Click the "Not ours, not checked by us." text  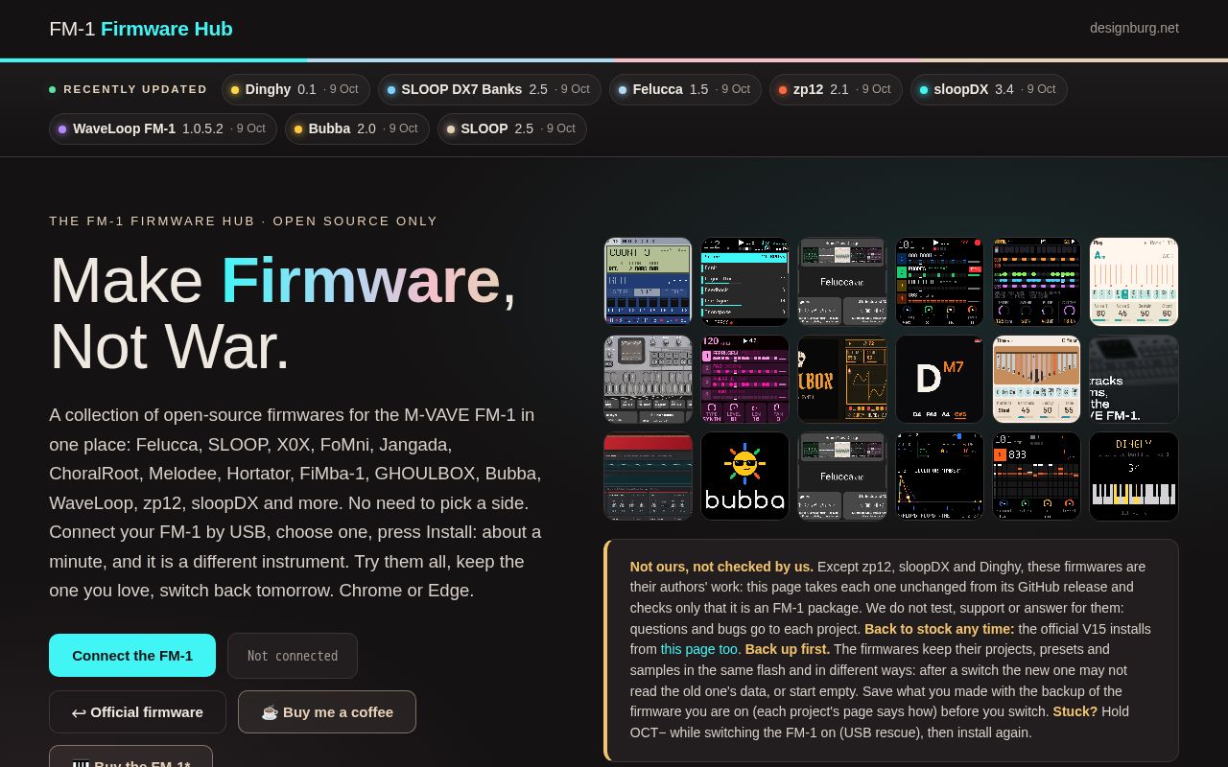coord(721,567)
